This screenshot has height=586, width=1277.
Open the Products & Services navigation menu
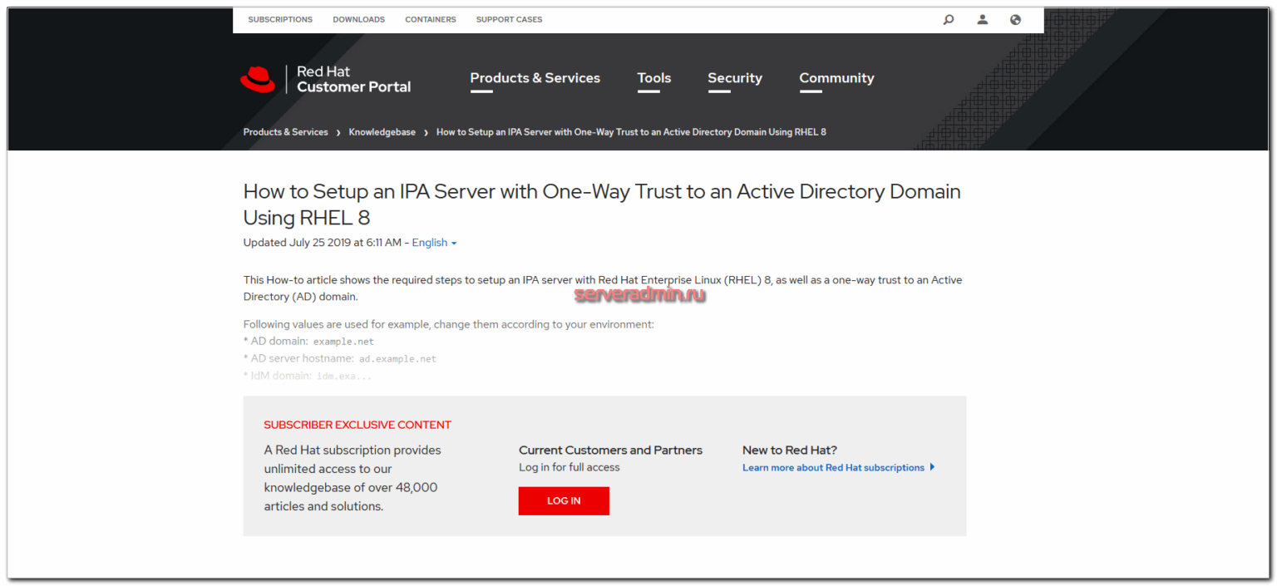click(x=535, y=77)
